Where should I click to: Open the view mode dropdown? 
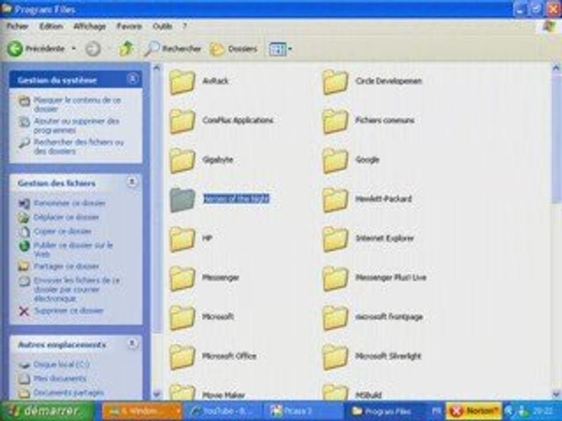click(280, 49)
